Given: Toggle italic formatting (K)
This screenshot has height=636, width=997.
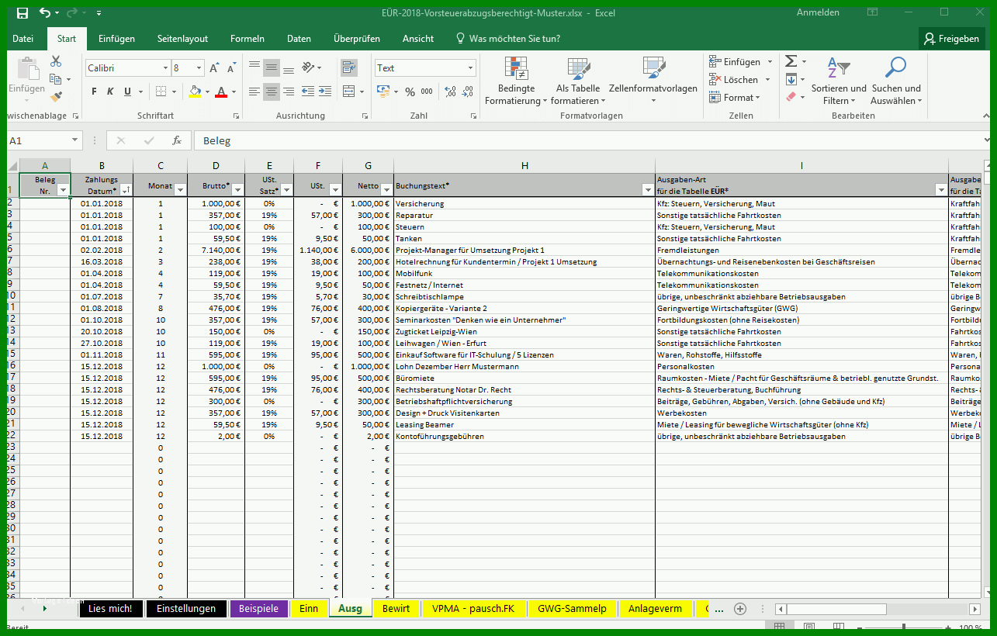Looking at the screenshot, I should [x=111, y=92].
